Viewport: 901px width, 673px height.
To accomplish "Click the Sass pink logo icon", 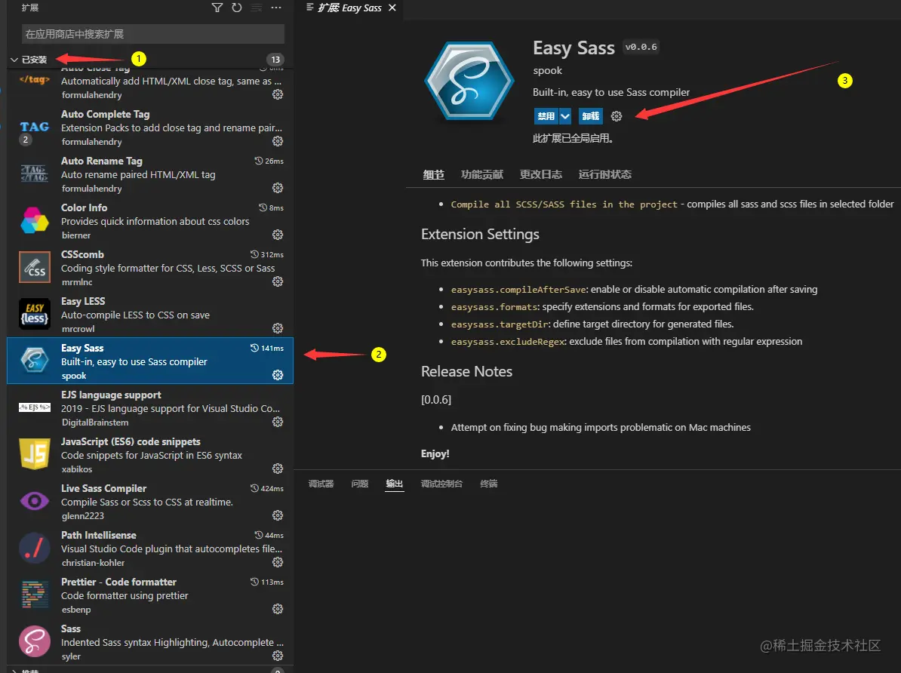I will click(x=35, y=641).
